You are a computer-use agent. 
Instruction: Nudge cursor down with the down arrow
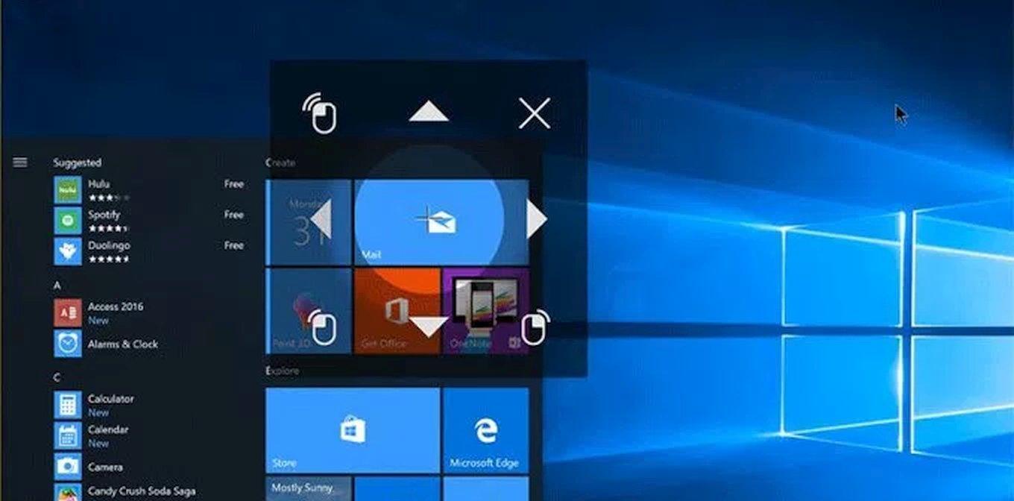(x=429, y=327)
